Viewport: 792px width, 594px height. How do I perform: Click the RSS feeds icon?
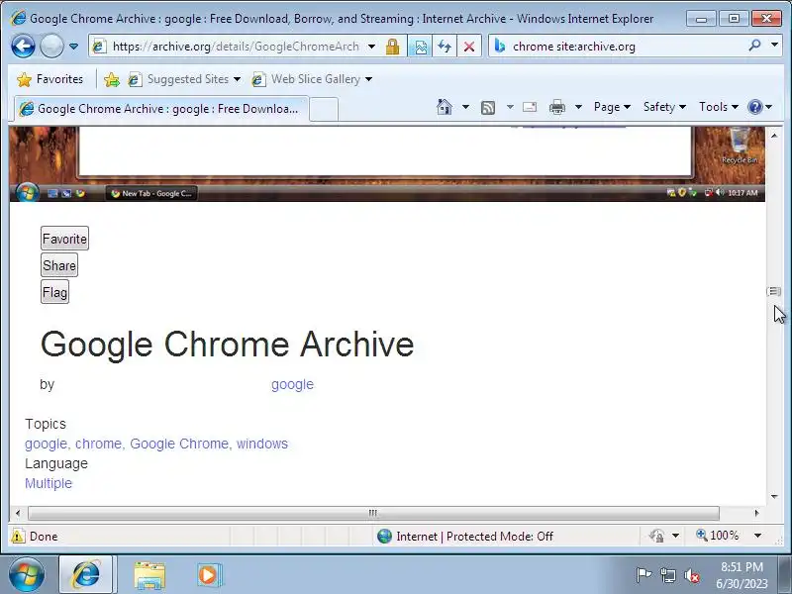pos(488,107)
